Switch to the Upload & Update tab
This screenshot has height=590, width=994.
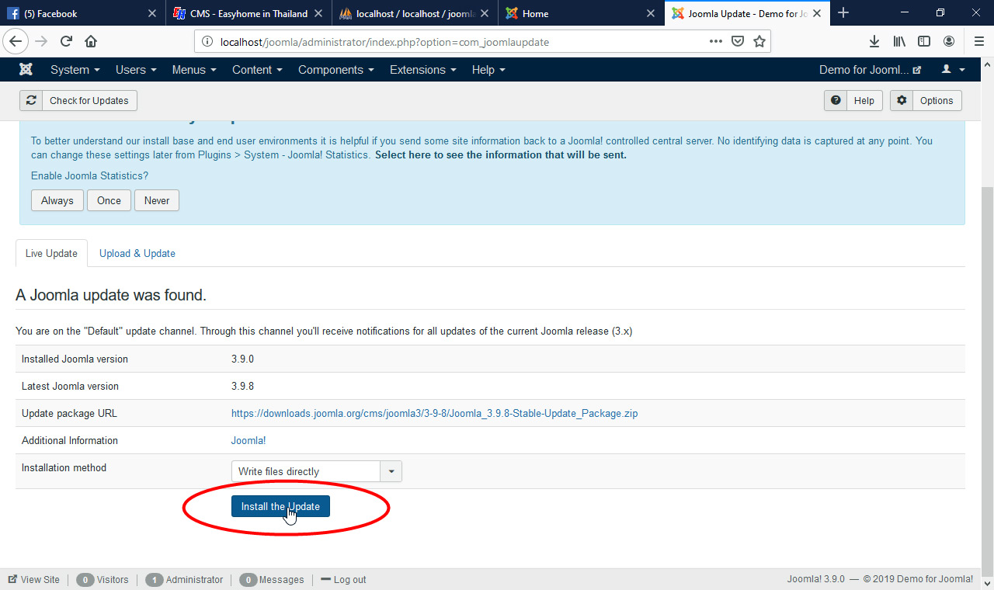(137, 253)
